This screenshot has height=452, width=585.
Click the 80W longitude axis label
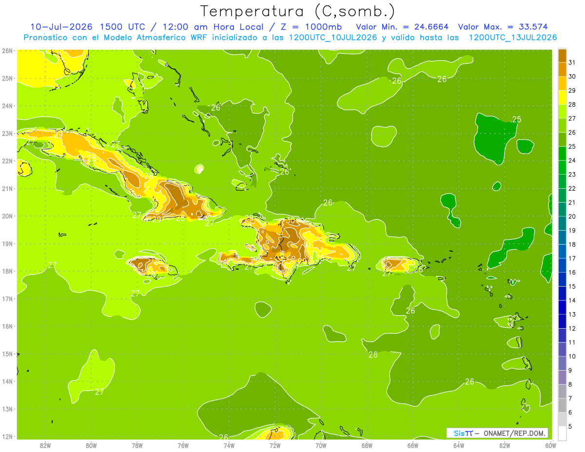[91, 445]
